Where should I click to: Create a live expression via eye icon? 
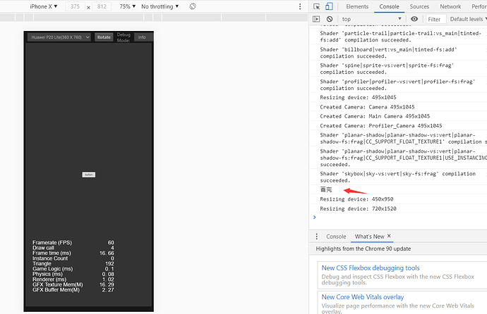[x=414, y=19]
